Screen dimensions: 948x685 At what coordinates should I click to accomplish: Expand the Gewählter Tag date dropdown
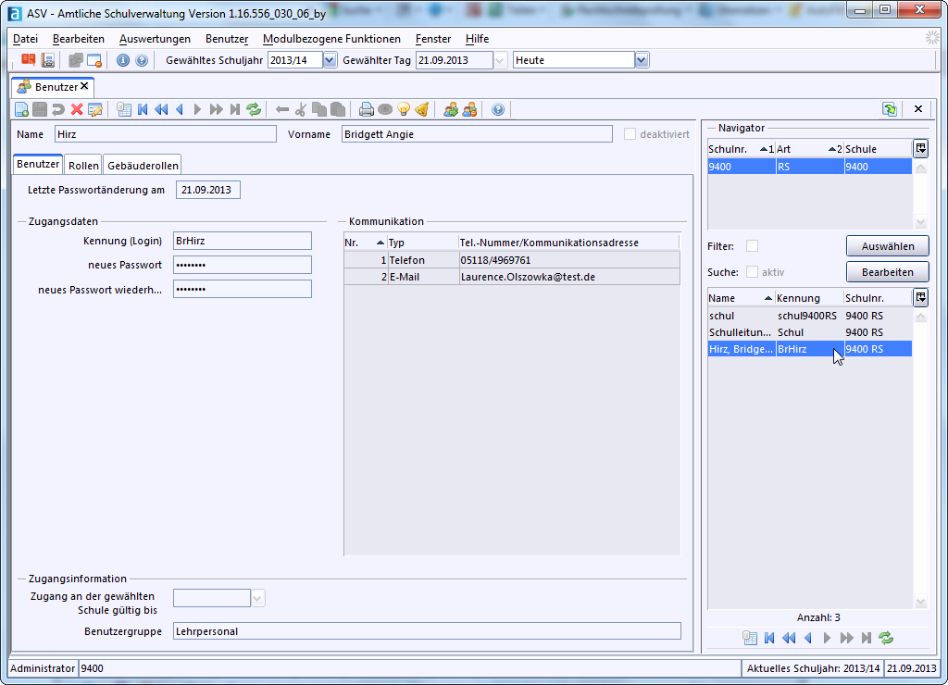pos(500,60)
